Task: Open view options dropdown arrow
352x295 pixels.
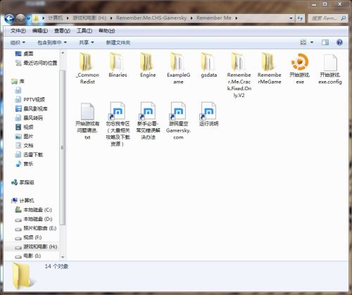Action: (x=312, y=42)
